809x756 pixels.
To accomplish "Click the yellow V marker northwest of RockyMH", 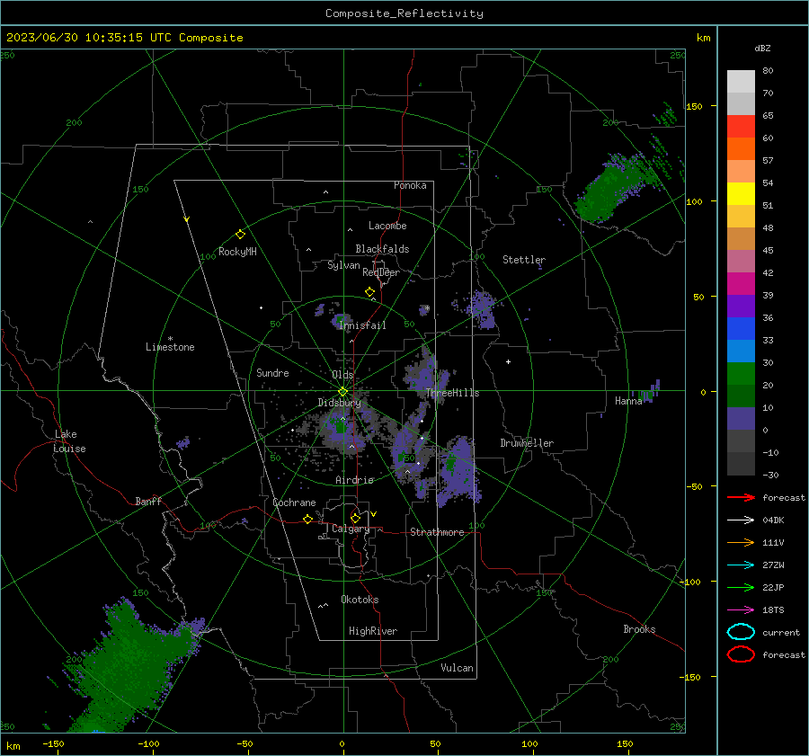I will click(187, 219).
